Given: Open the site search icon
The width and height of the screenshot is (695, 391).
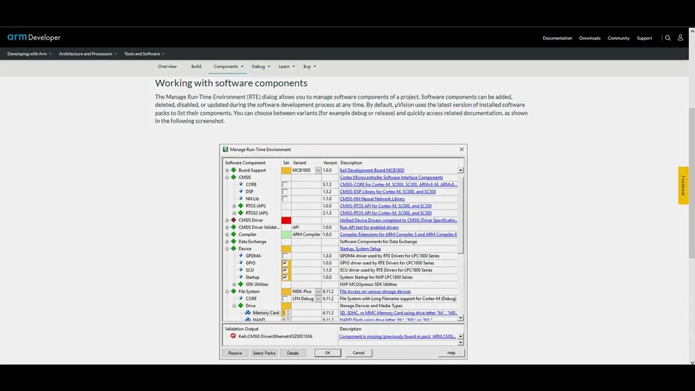Looking at the screenshot, I should tap(668, 38).
